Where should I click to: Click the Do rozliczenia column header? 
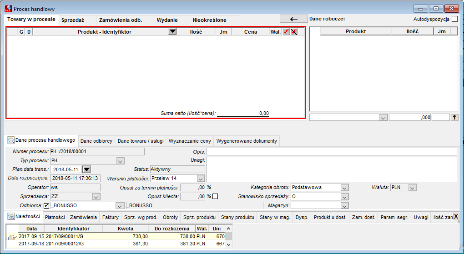172,229
